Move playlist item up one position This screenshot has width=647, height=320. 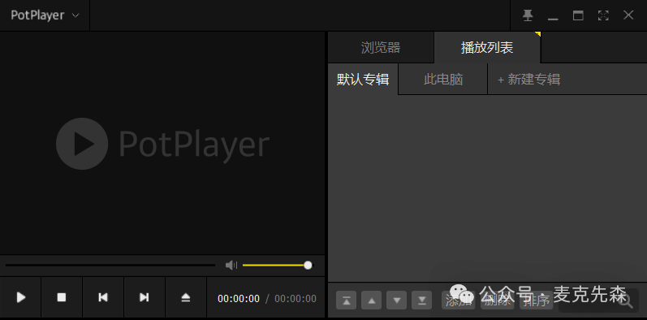pos(371,301)
